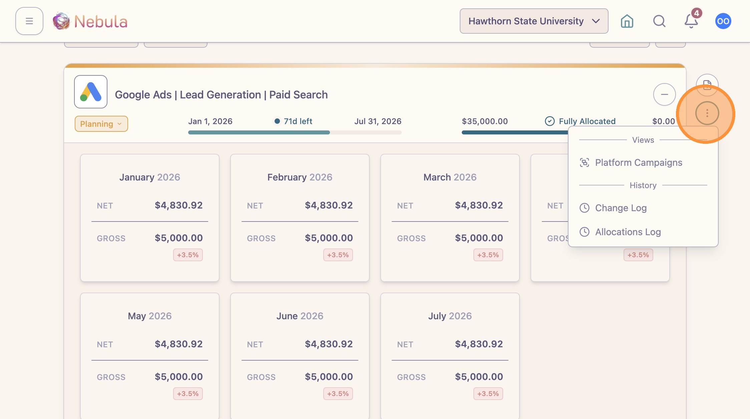Screen dimensions: 750x419
Task: Click the budget allocation progress bar
Action: [515, 132]
